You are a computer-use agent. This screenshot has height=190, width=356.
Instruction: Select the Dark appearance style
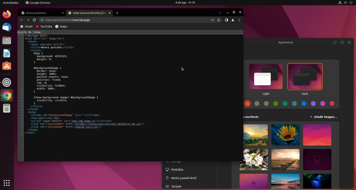pyautogui.click(x=305, y=76)
